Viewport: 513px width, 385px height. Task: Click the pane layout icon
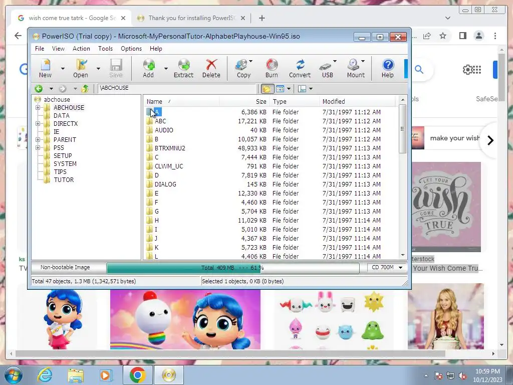(302, 89)
